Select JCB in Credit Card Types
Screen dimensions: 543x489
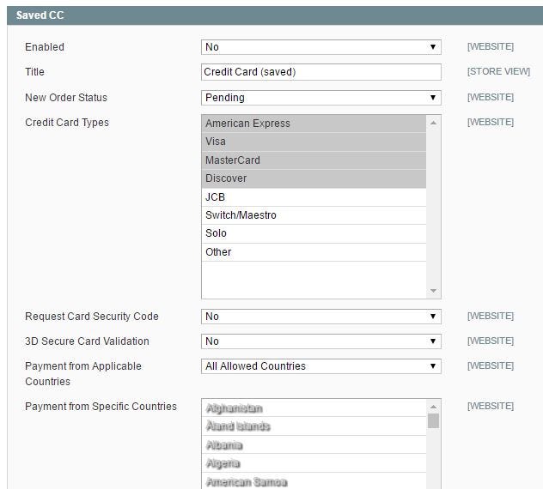coord(314,197)
